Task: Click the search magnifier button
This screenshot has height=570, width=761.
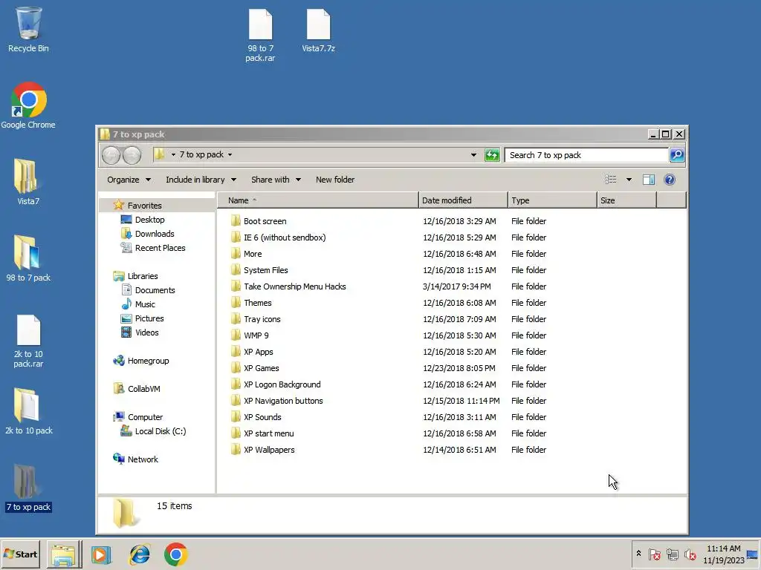Action: pos(676,155)
